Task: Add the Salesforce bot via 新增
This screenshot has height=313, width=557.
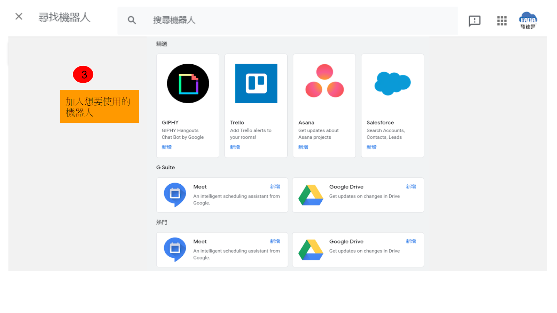Action: point(371,147)
